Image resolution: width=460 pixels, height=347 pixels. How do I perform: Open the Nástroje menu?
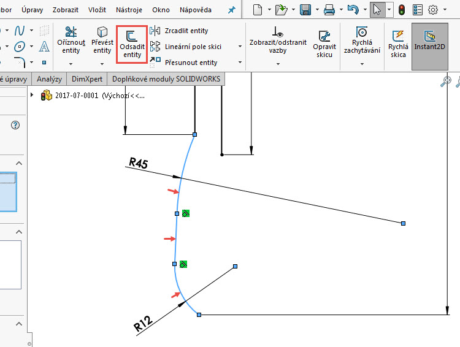pyautogui.click(x=129, y=10)
